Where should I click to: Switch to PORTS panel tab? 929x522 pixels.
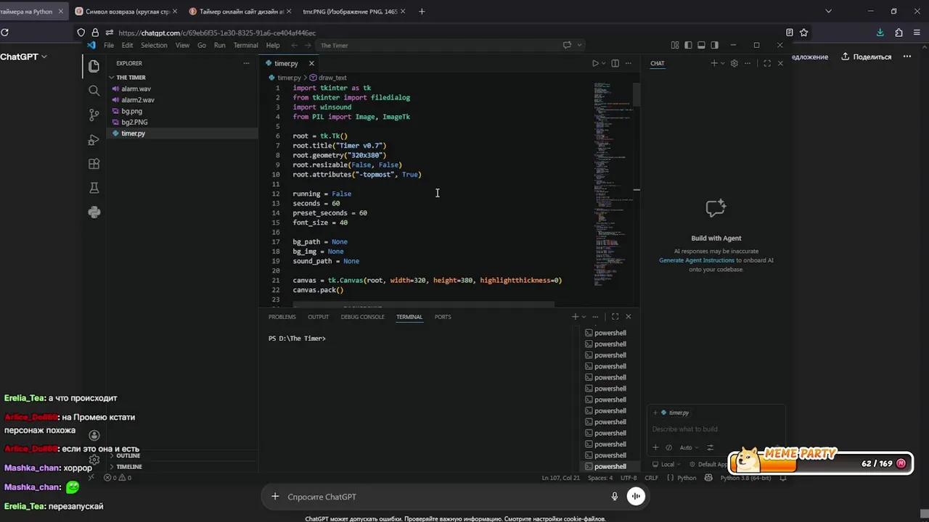click(x=443, y=317)
